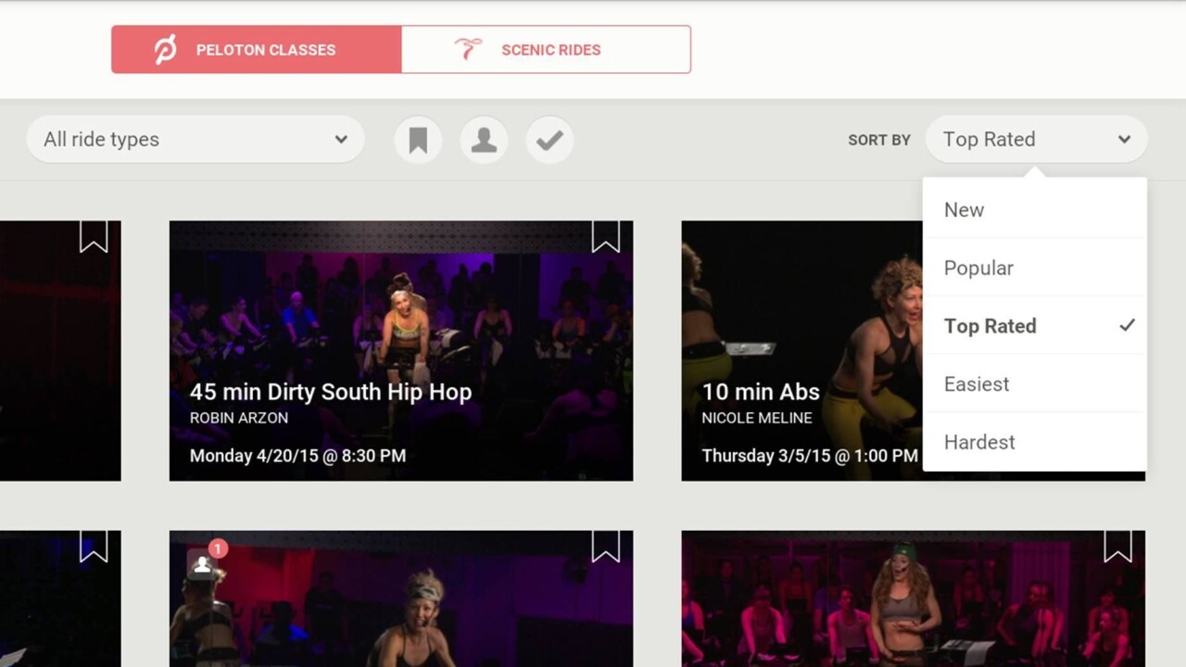Select Hardest from the sort menu
Image resolution: width=1186 pixels, height=667 pixels.
979,442
